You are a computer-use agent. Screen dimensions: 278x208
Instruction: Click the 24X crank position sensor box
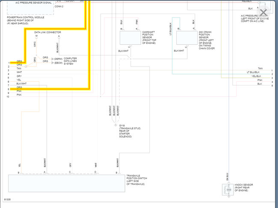pyautogui.click(x=187, y=38)
